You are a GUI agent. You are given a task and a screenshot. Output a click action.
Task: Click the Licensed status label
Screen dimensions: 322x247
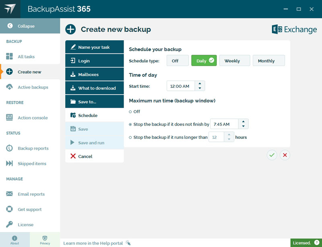(302, 243)
